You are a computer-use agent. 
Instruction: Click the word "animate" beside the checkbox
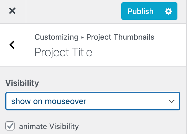[33, 126]
